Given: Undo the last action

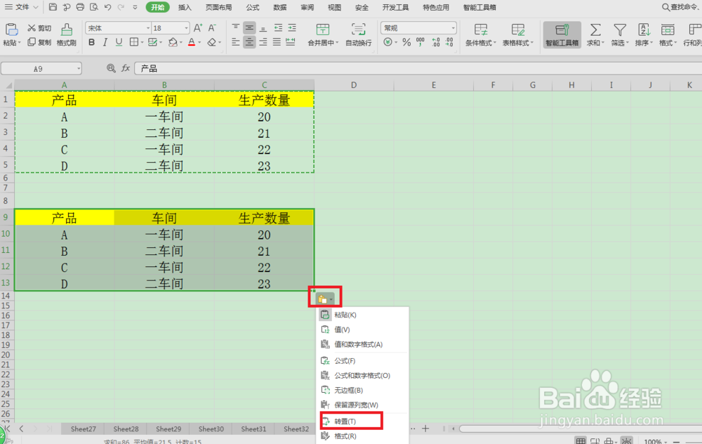Looking at the screenshot, I should (x=107, y=7).
